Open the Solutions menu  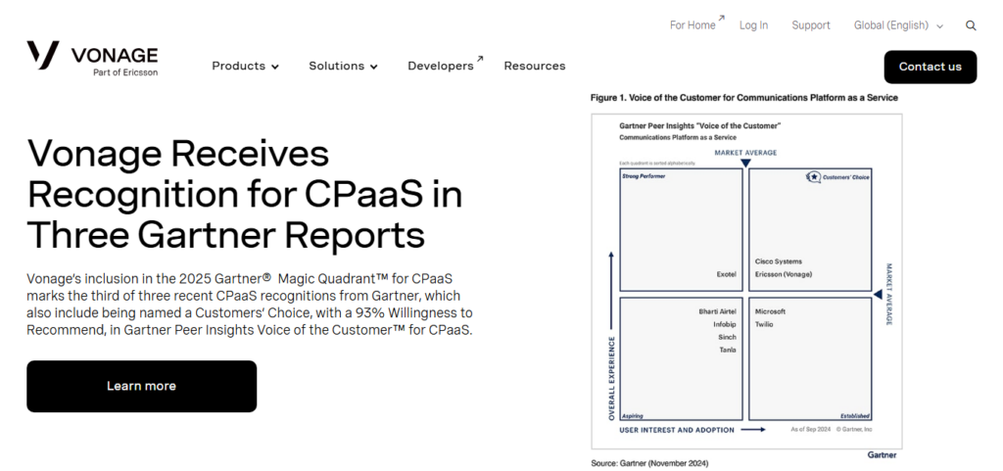point(343,66)
